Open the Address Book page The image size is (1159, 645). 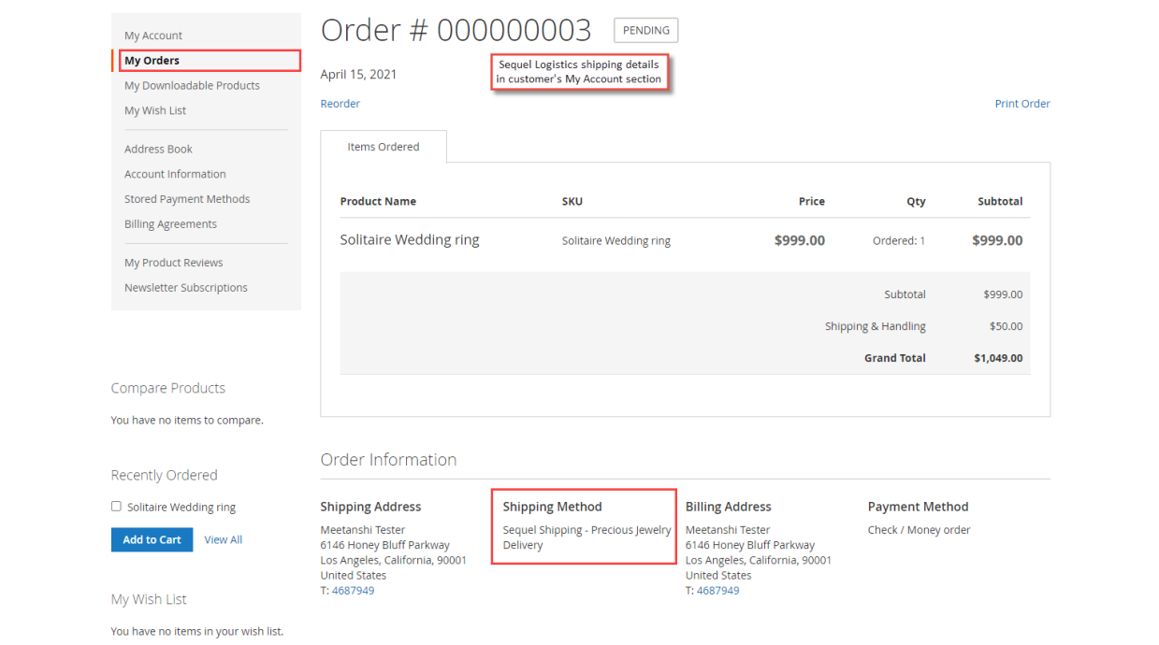point(158,149)
